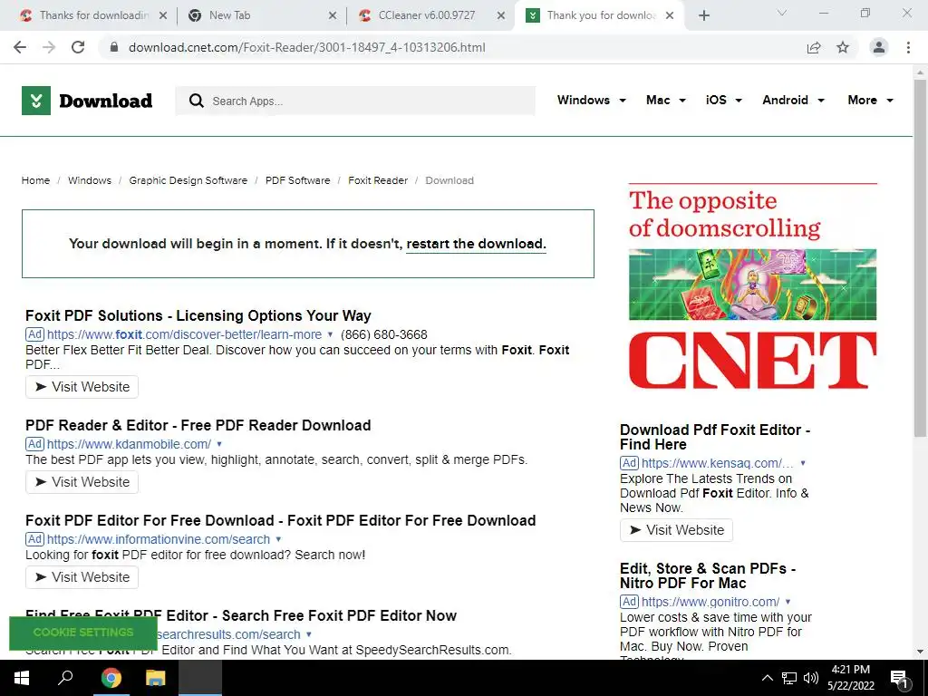Viewport: 928px width, 696px height.
Task: Click Visit Website under Download Pdf Foxit Editor
Action: click(x=676, y=530)
